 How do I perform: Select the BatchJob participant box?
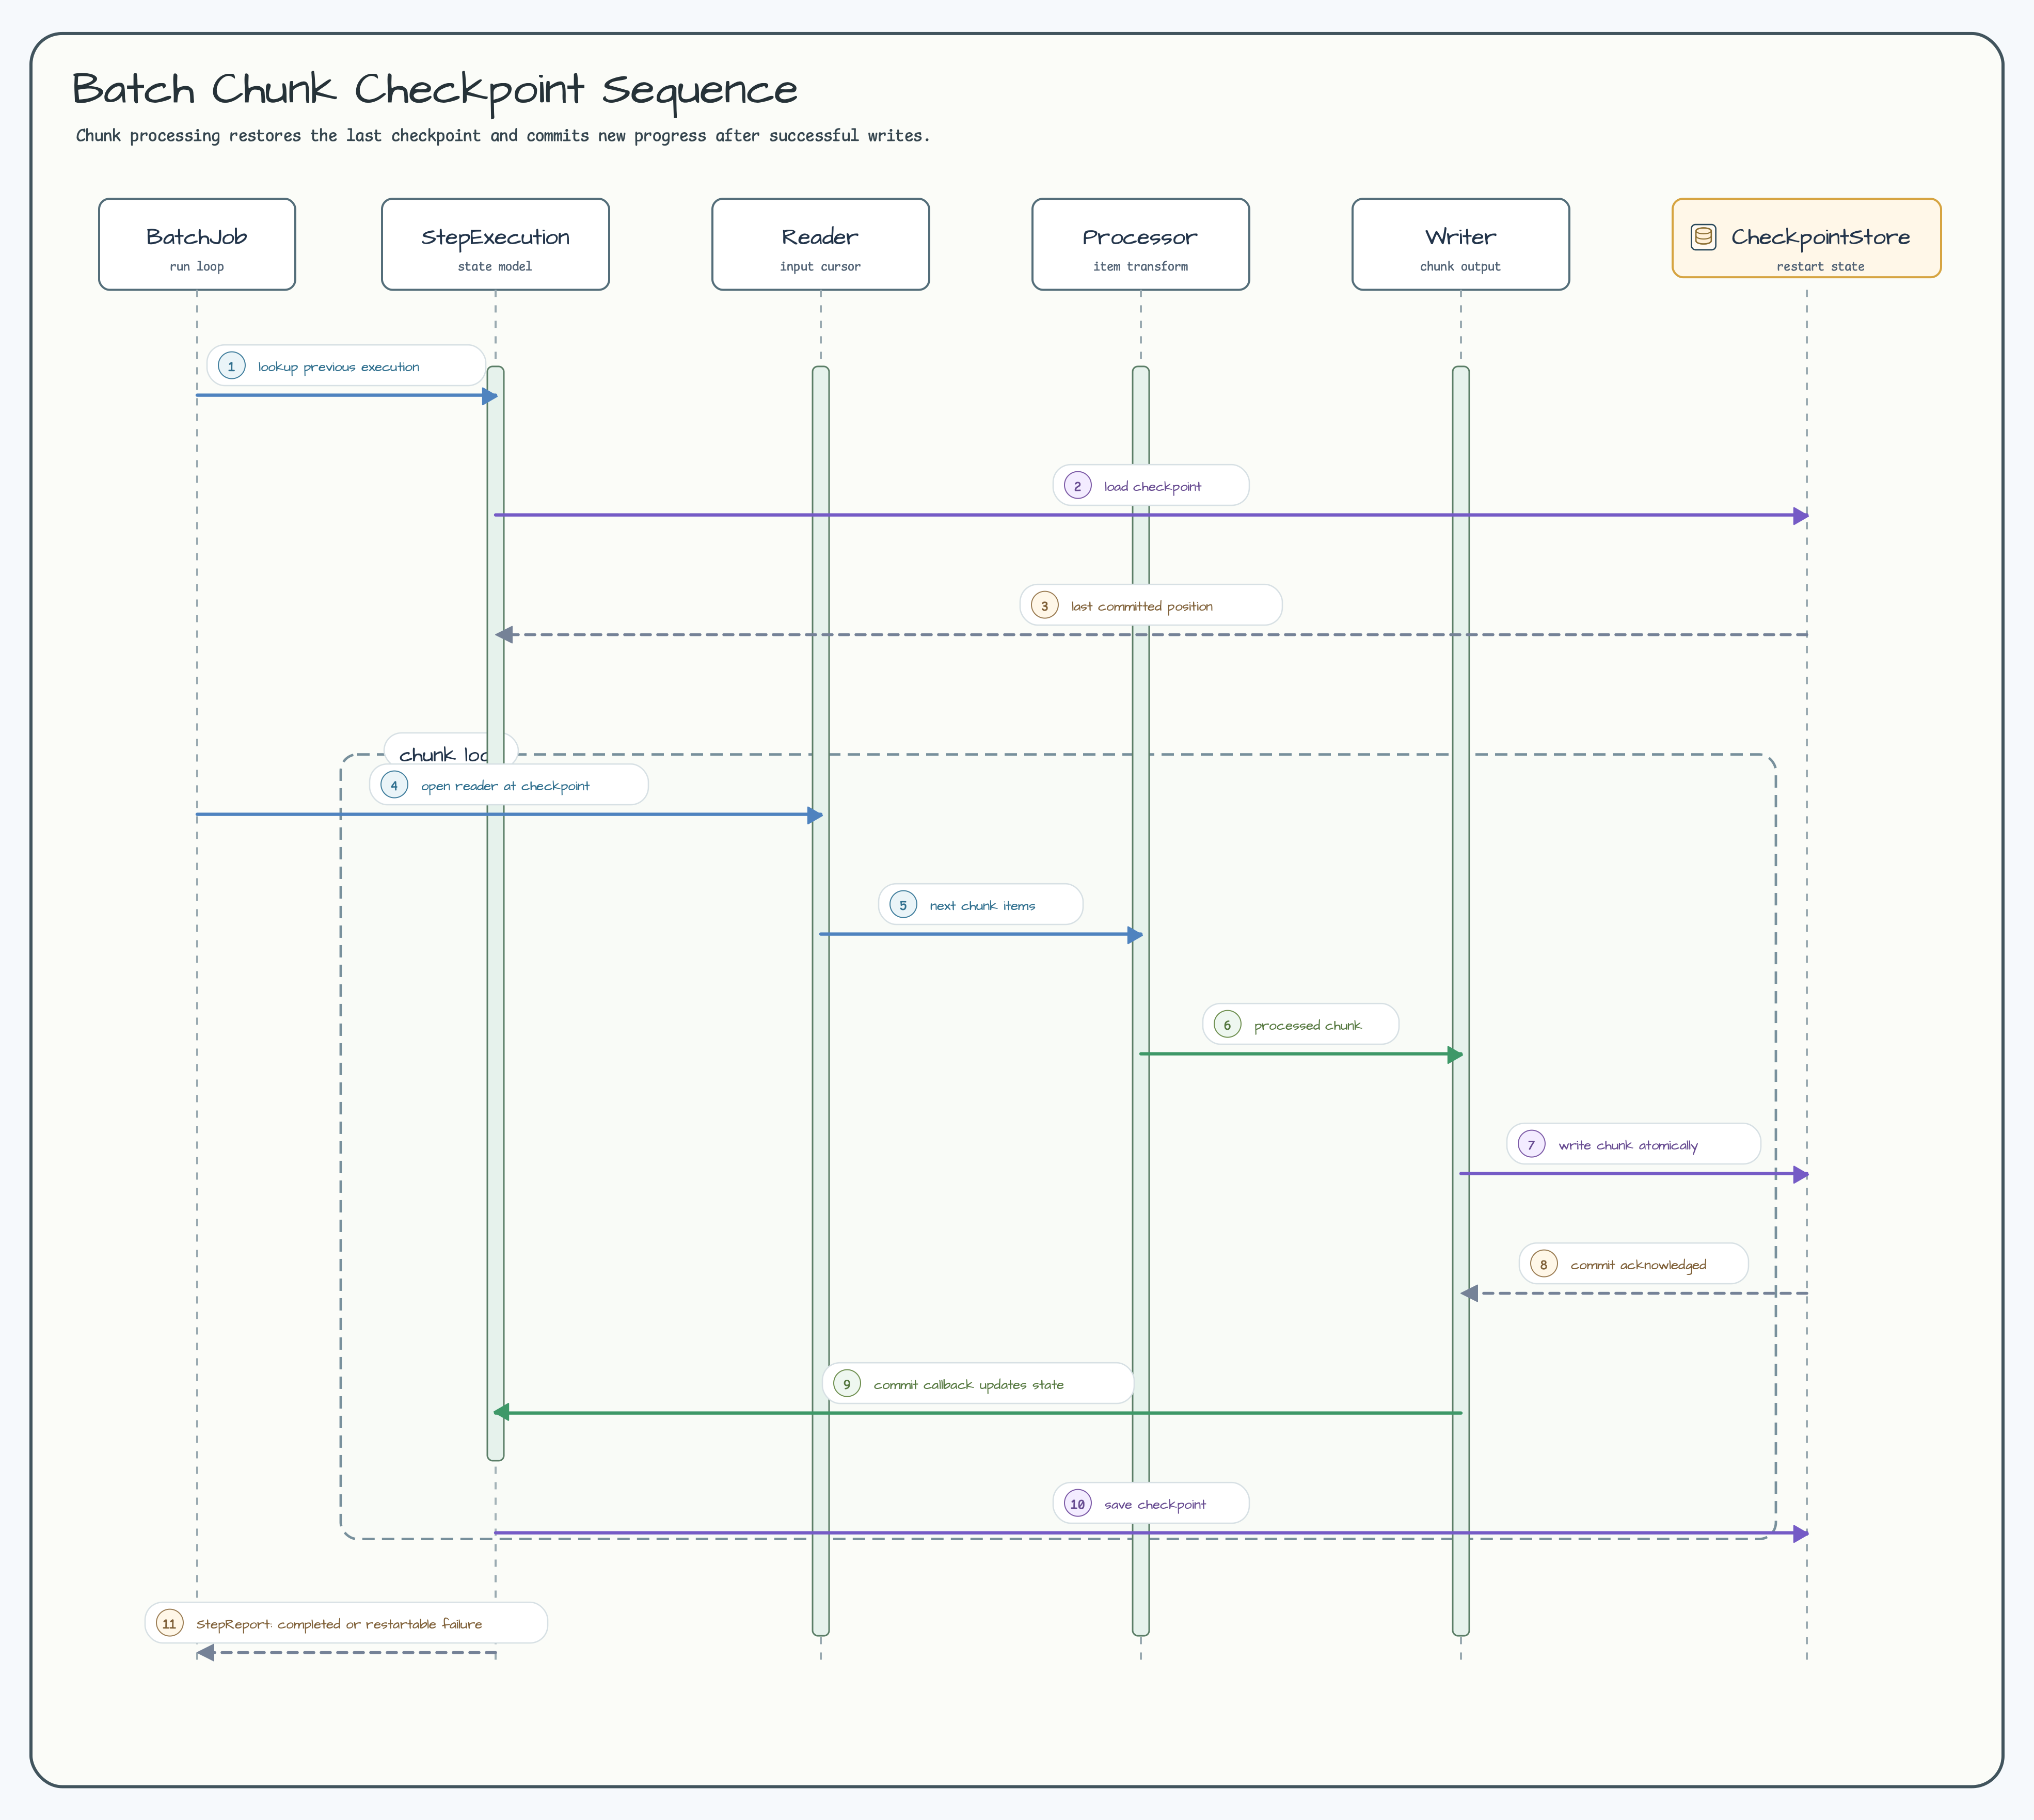(197, 244)
